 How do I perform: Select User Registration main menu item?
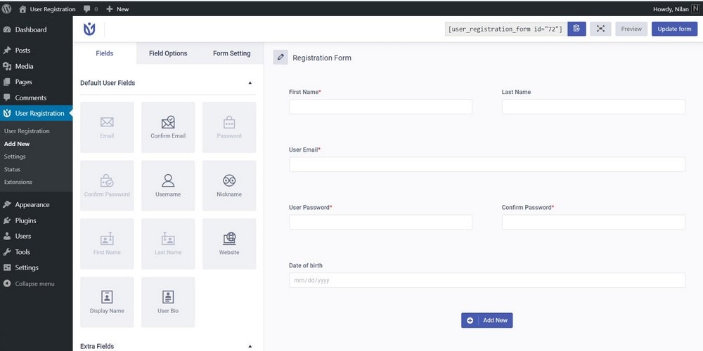(36, 113)
